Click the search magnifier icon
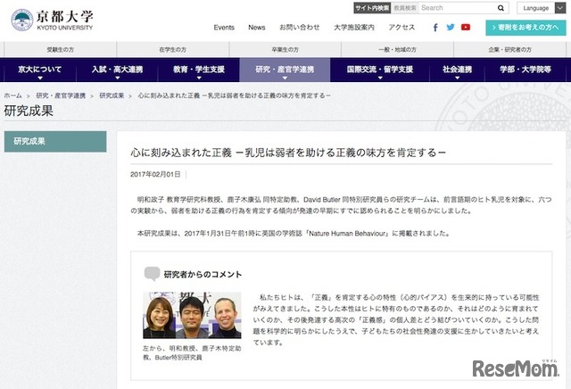This screenshot has width=571, height=389. [x=501, y=8]
